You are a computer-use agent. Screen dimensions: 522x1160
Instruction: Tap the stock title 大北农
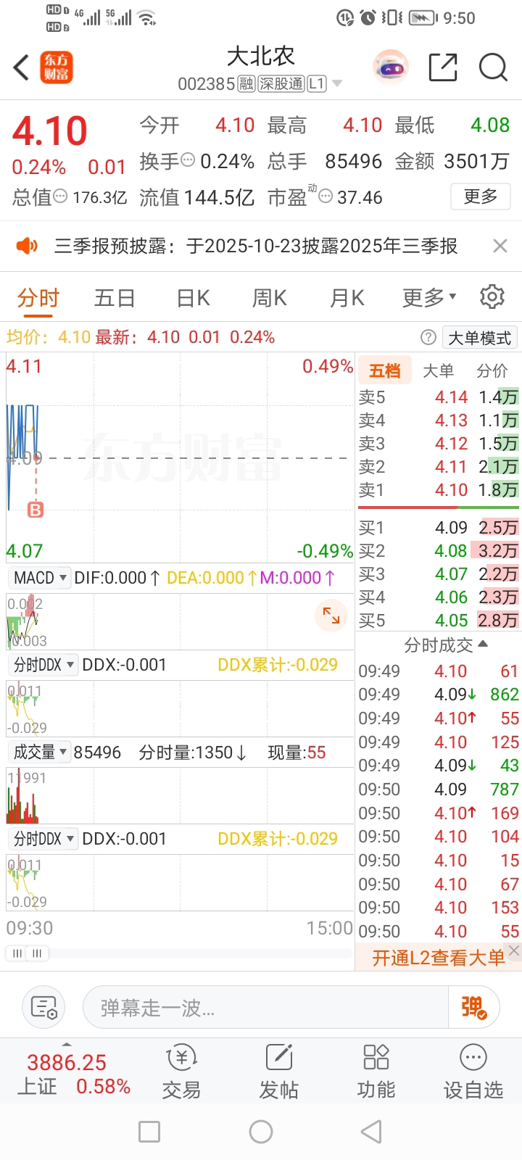(x=261, y=57)
